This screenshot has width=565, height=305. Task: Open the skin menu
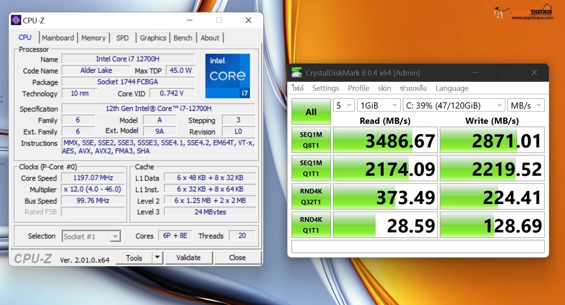pyautogui.click(x=384, y=88)
